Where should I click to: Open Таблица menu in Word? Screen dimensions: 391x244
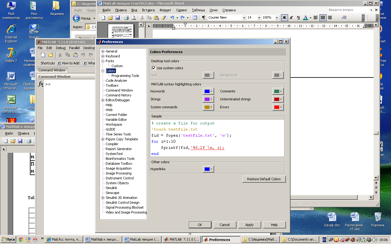click(x=199, y=10)
